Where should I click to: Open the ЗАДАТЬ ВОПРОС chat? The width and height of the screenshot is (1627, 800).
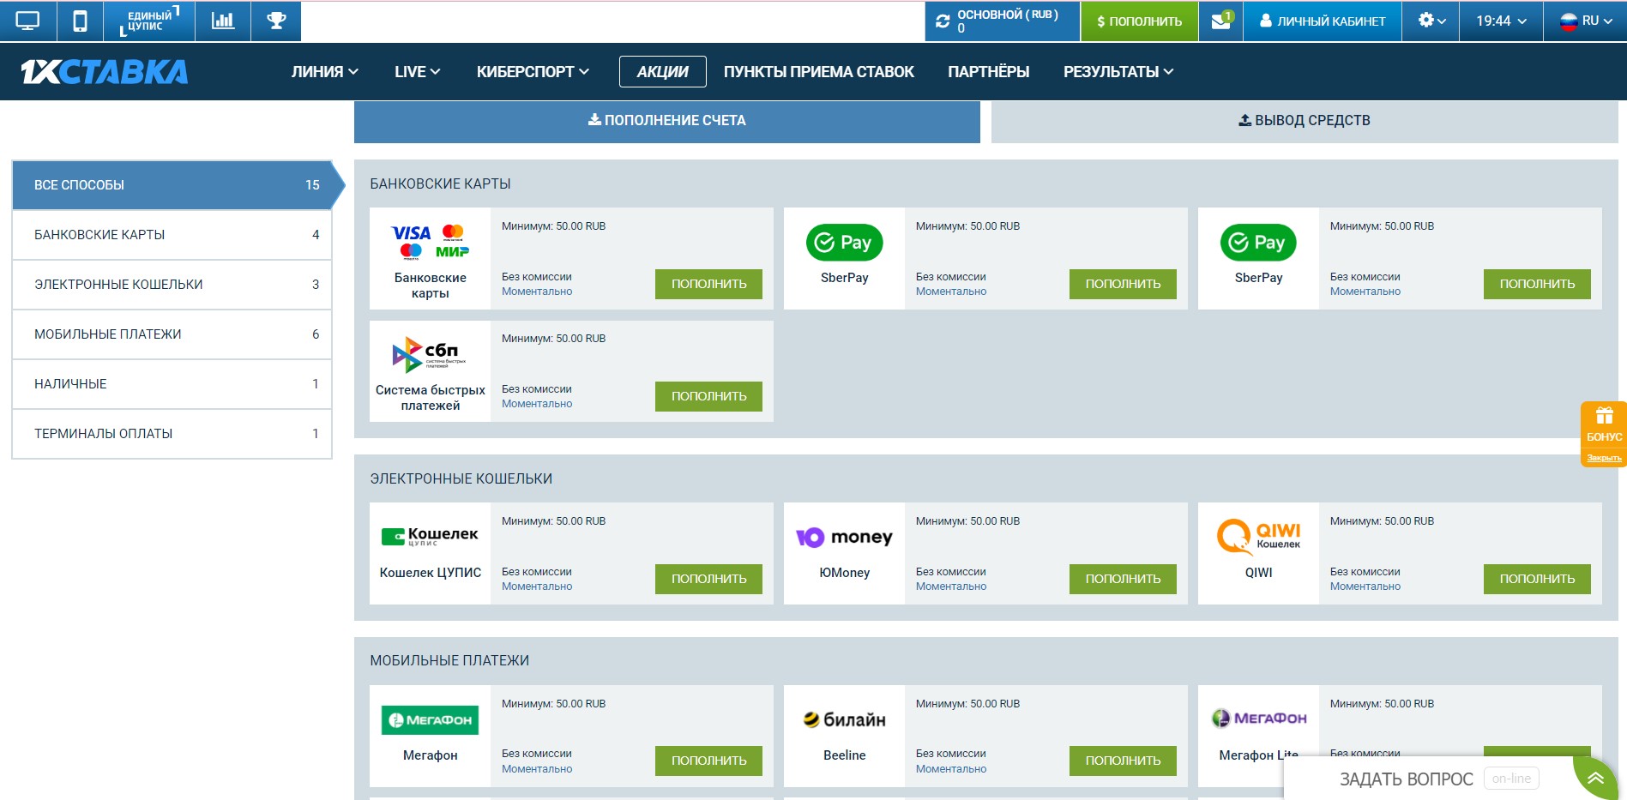click(x=1407, y=779)
